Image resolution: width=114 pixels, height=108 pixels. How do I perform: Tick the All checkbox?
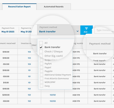[41, 43]
